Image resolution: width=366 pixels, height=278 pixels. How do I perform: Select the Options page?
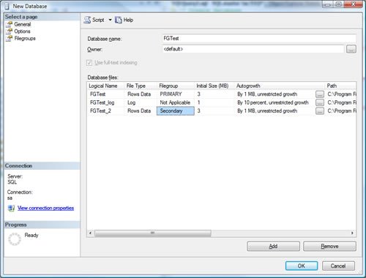[22, 31]
